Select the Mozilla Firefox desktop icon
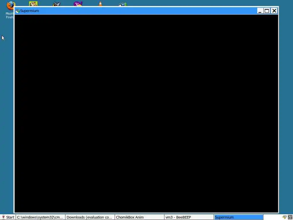 point(10,10)
